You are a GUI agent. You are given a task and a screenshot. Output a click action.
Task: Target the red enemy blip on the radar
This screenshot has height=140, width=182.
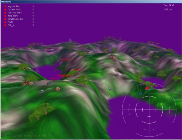pyautogui.click(x=147, y=88)
